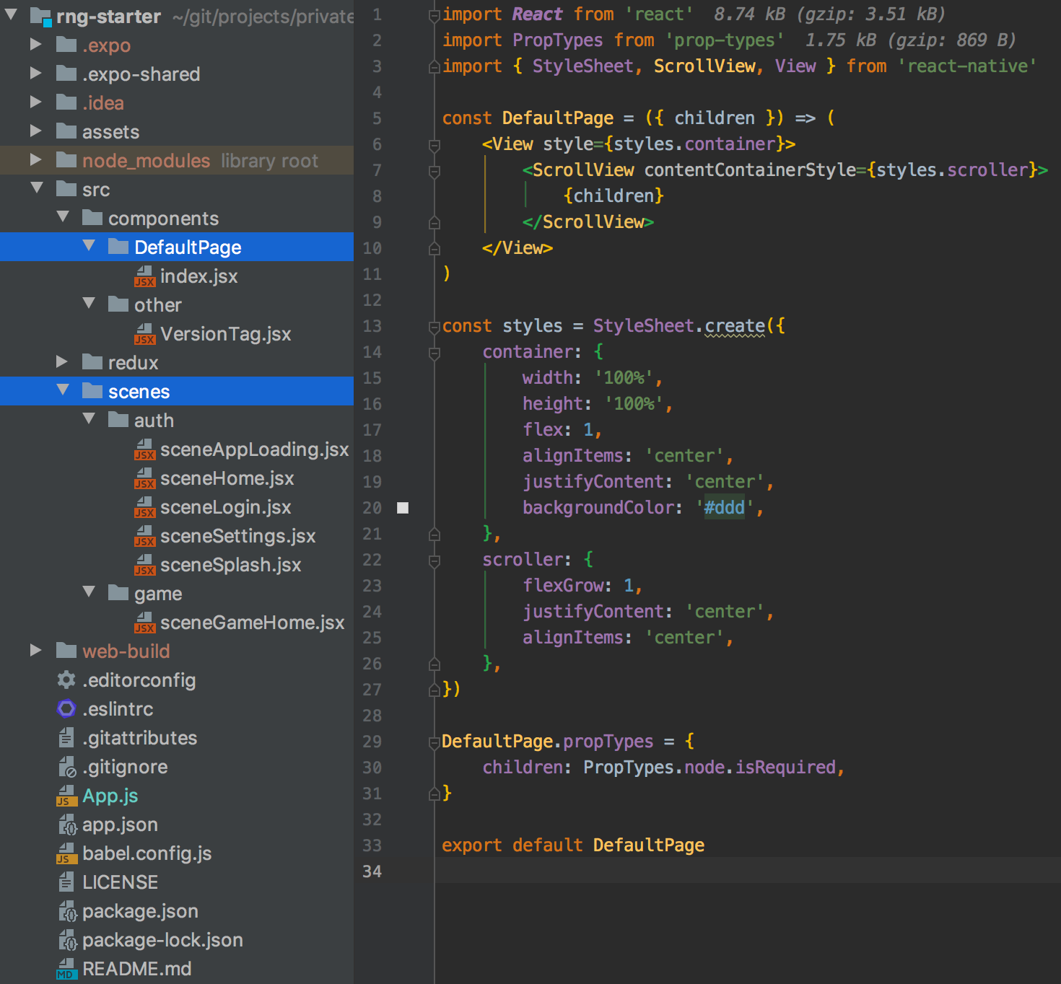Click the JSX icon beside sceneSplash.jsx
The image size is (1061, 984).
[x=144, y=565]
